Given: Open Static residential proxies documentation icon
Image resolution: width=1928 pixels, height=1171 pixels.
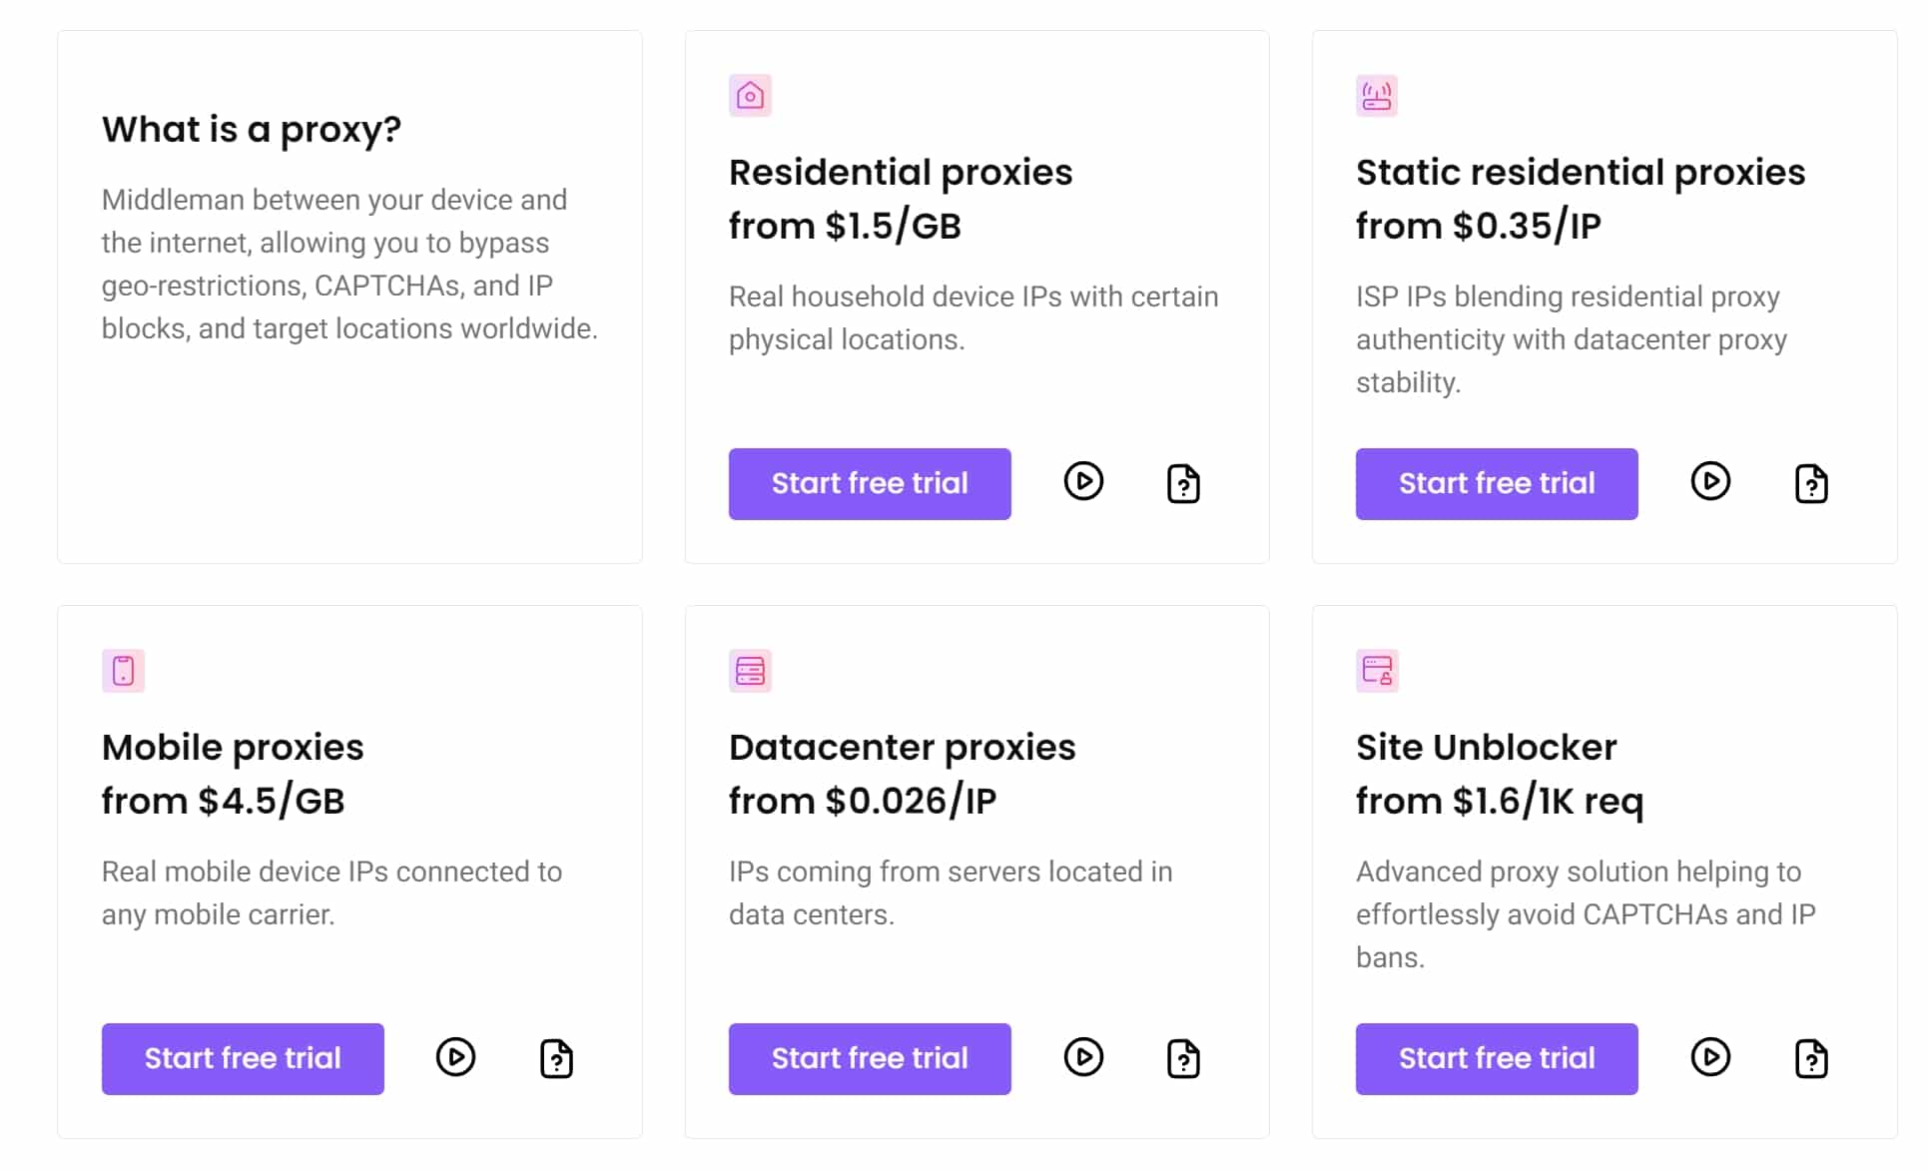Looking at the screenshot, I should pos(1811,484).
